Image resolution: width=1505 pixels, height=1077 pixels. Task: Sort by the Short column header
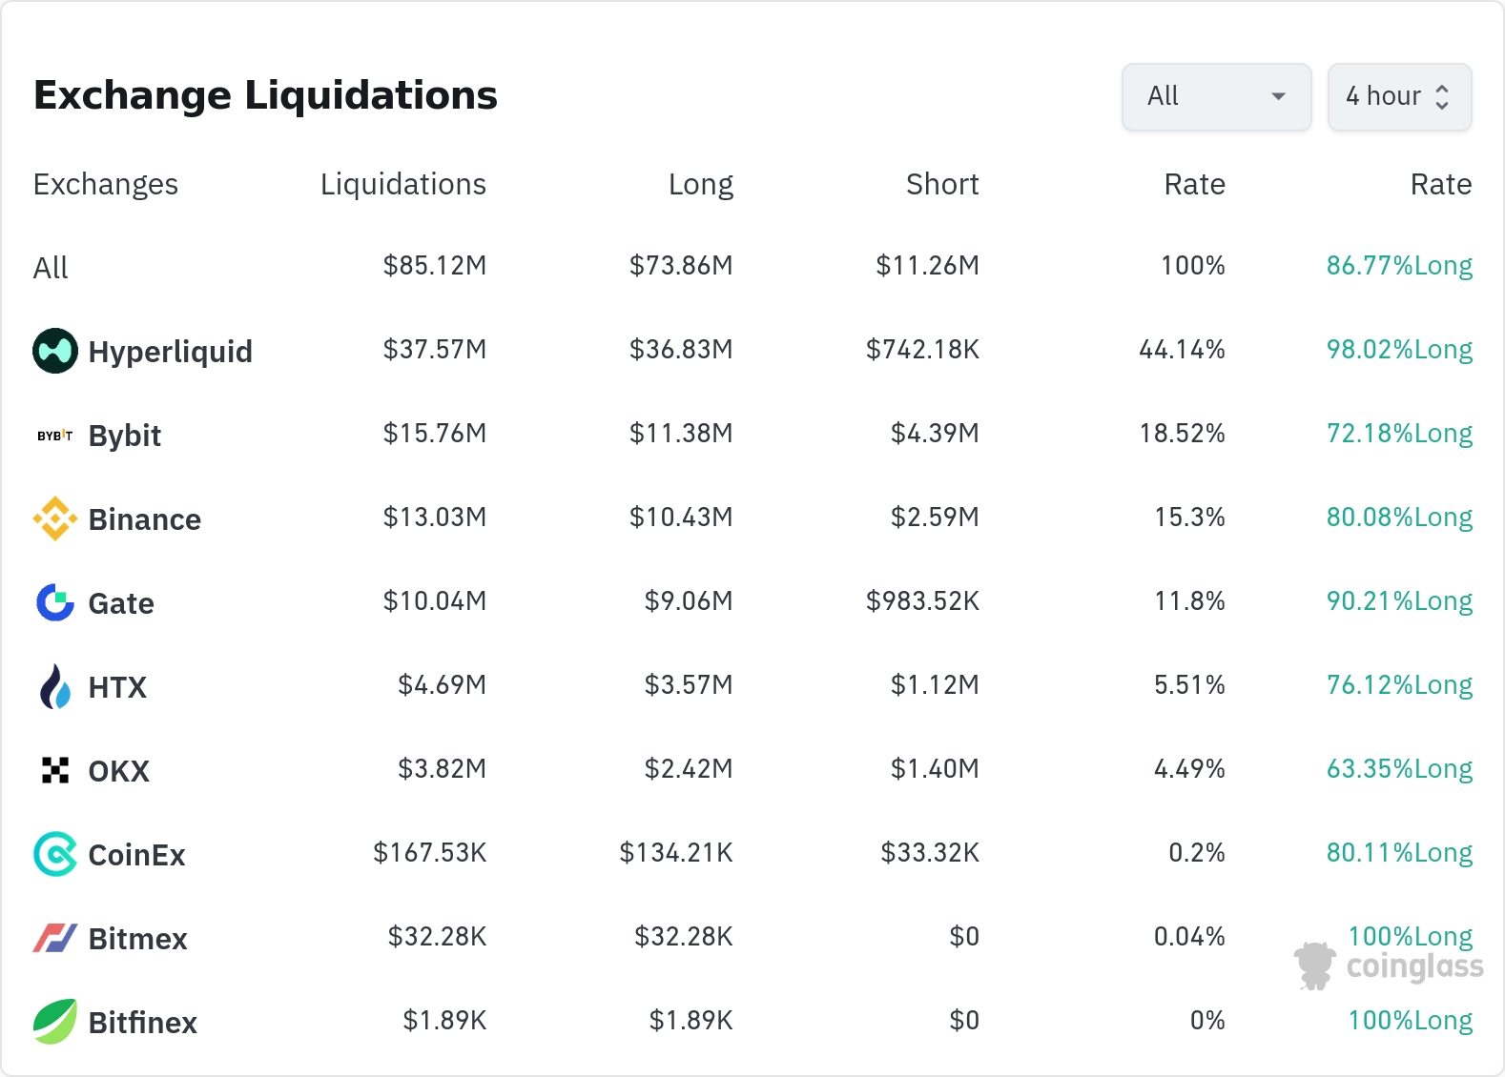pos(941,184)
